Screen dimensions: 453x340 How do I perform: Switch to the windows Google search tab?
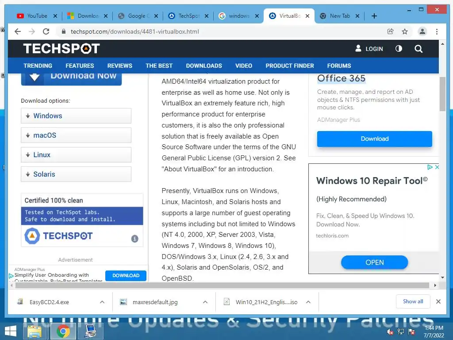coord(238,16)
